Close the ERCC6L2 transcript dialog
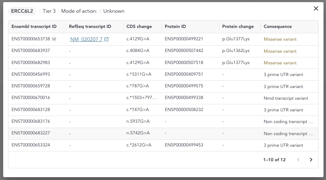Viewport: 326px width, 180px height. click(316, 8)
